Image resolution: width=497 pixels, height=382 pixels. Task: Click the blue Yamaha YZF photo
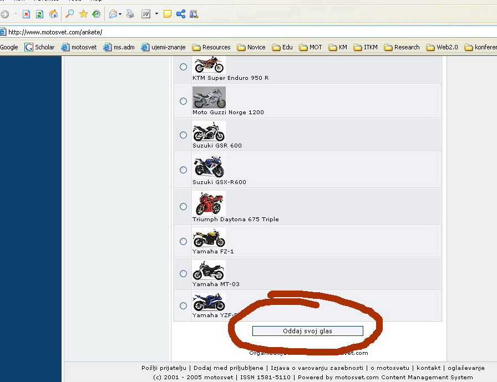click(209, 302)
